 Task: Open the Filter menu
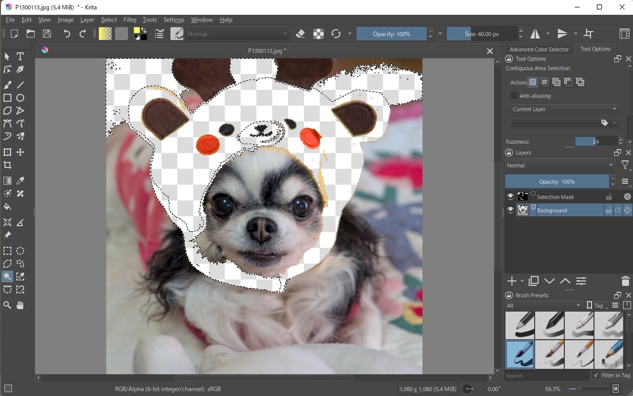coord(130,20)
